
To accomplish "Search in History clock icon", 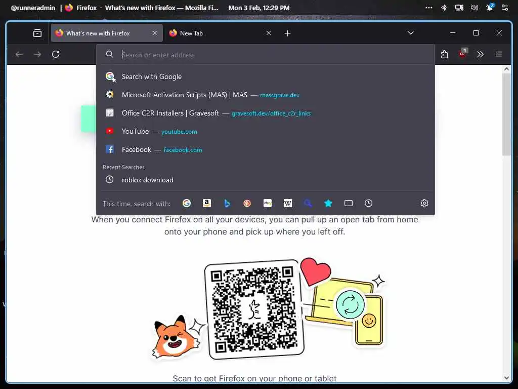I will point(369,203).
